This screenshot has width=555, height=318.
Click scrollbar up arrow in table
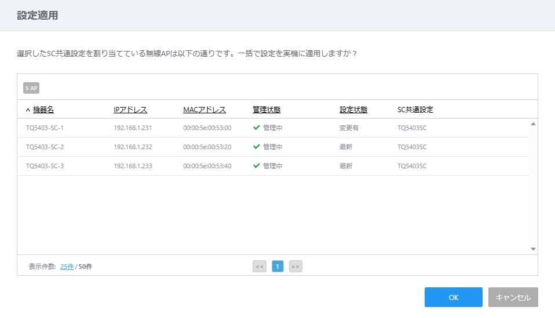click(533, 124)
